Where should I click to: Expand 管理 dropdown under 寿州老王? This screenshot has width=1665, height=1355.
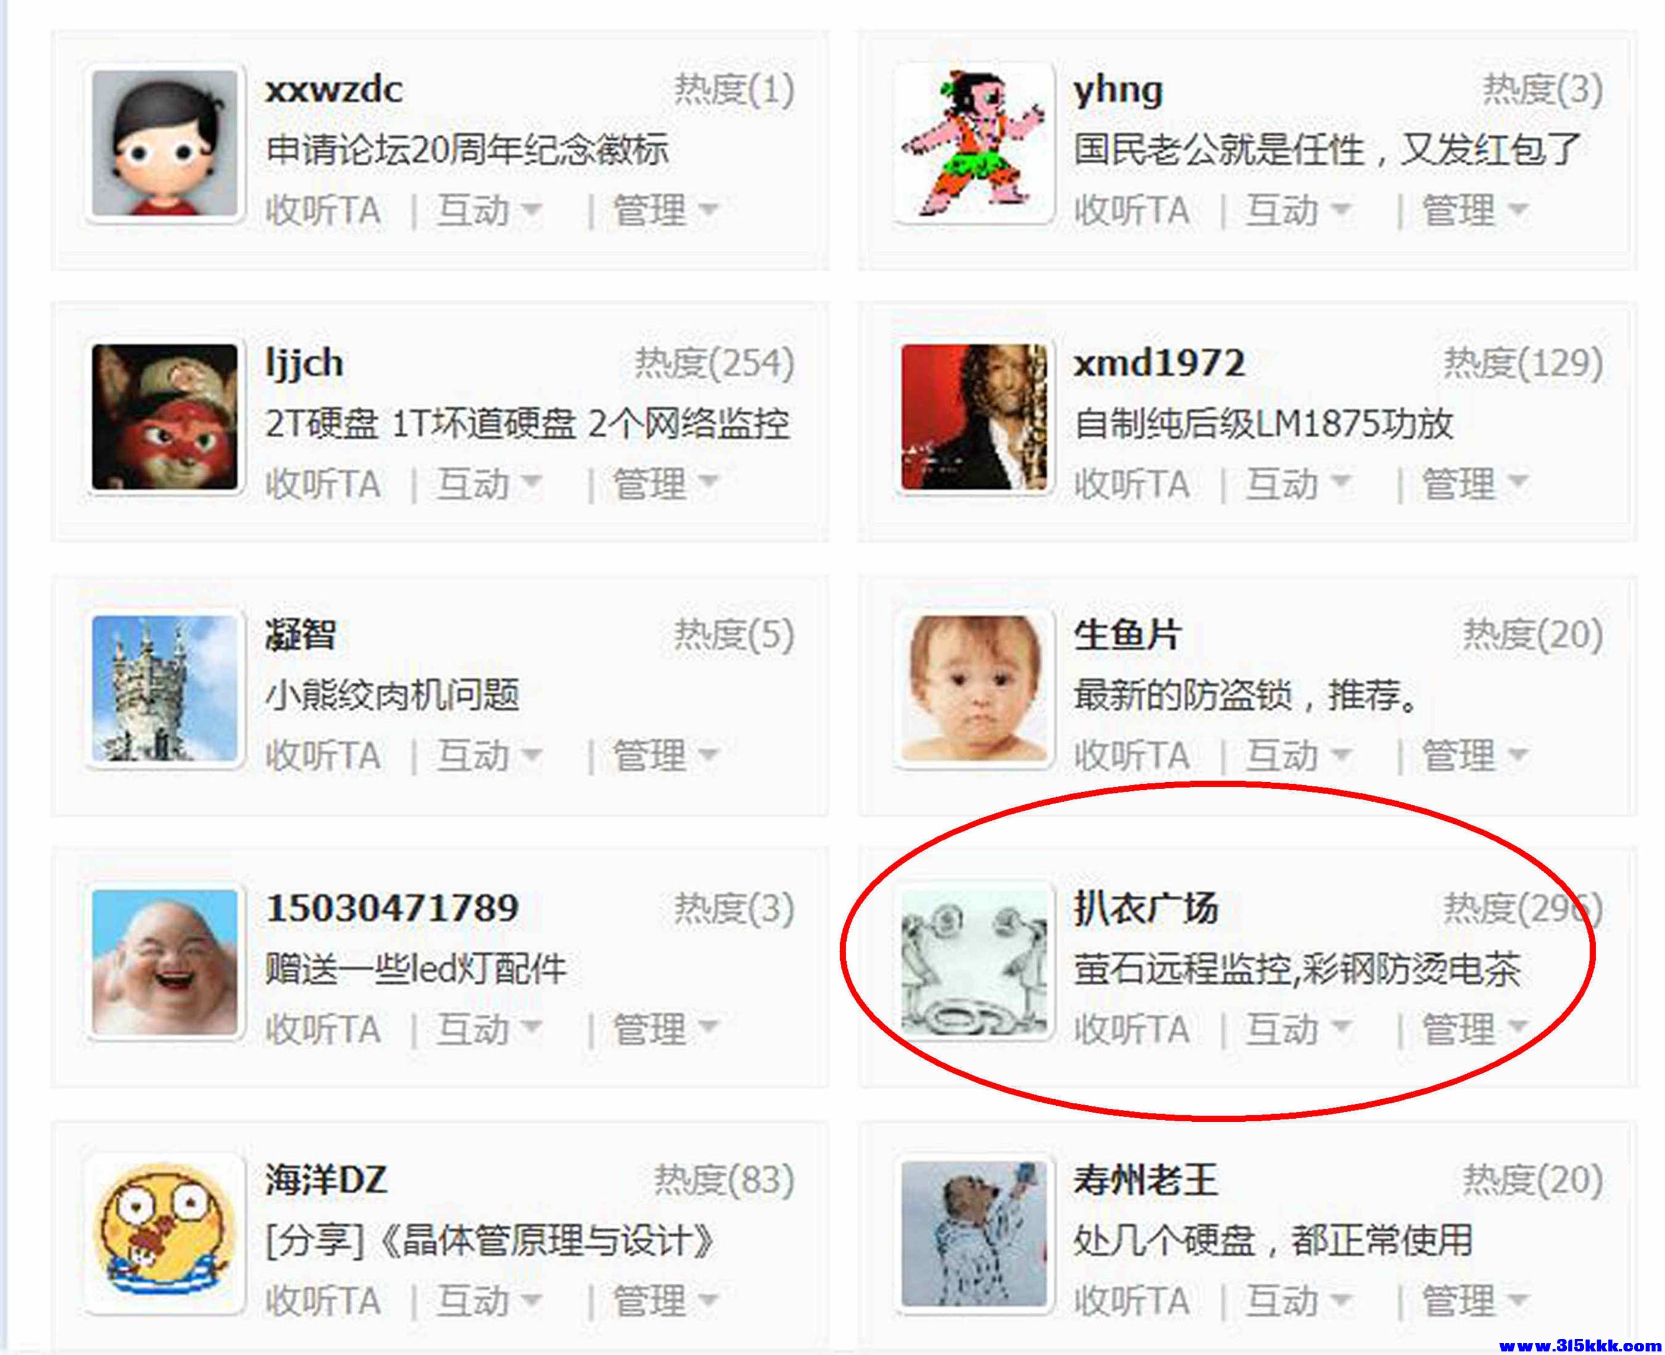coord(1474,1300)
